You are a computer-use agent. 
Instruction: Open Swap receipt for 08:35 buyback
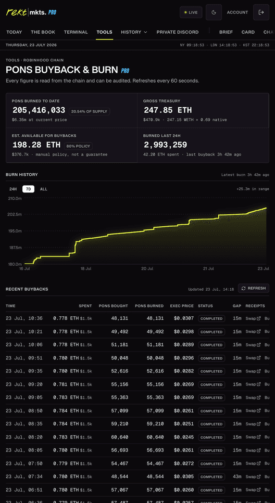pyautogui.click(x=253, y=424)
